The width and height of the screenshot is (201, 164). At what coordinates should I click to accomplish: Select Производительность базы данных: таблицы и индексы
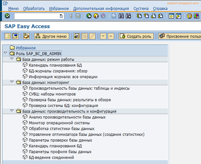[x=79, y=88]
